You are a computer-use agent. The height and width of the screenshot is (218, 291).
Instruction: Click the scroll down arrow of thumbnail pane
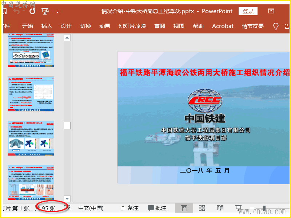(x=67, y=199)
